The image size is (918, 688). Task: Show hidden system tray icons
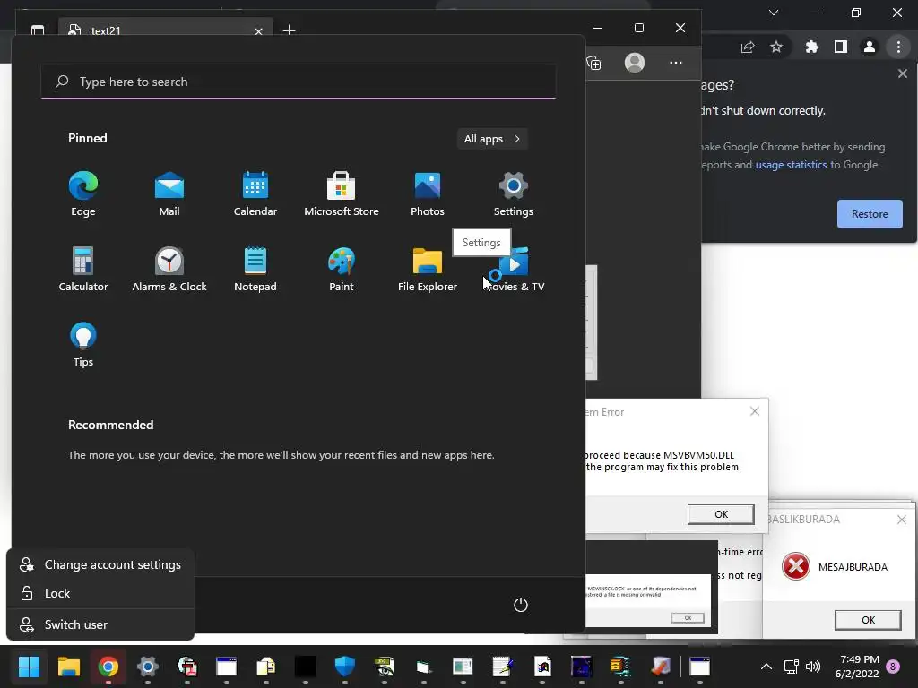click(x=766, y=666)
